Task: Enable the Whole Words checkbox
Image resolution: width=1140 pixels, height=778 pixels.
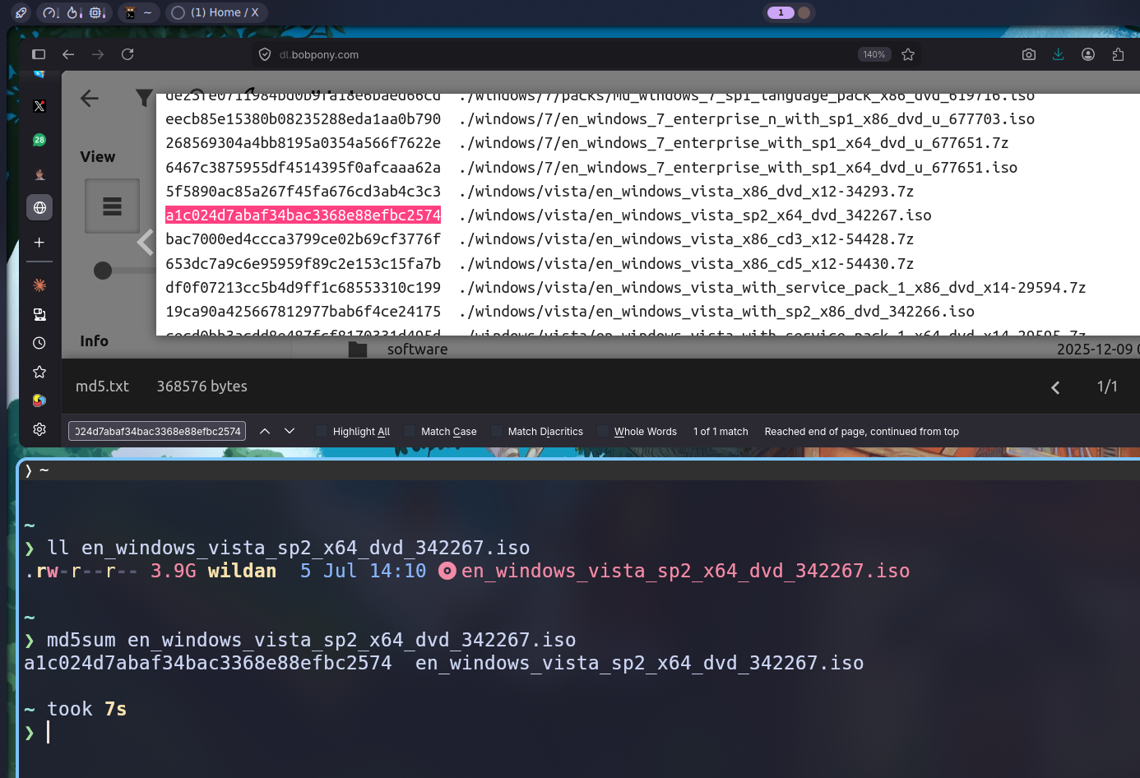Action: tap(603, 431)
